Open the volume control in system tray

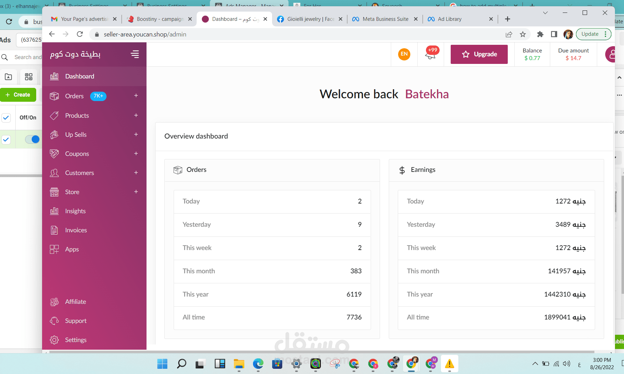567,364
